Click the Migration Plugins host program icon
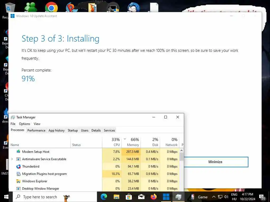 18,174
